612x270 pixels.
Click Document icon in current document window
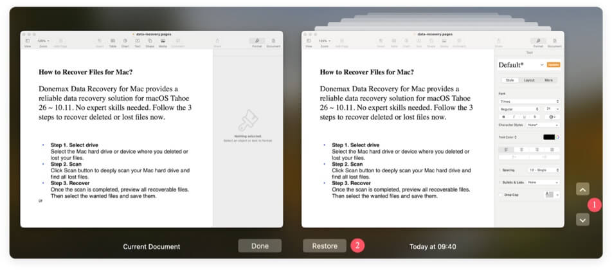click(273, 40)
